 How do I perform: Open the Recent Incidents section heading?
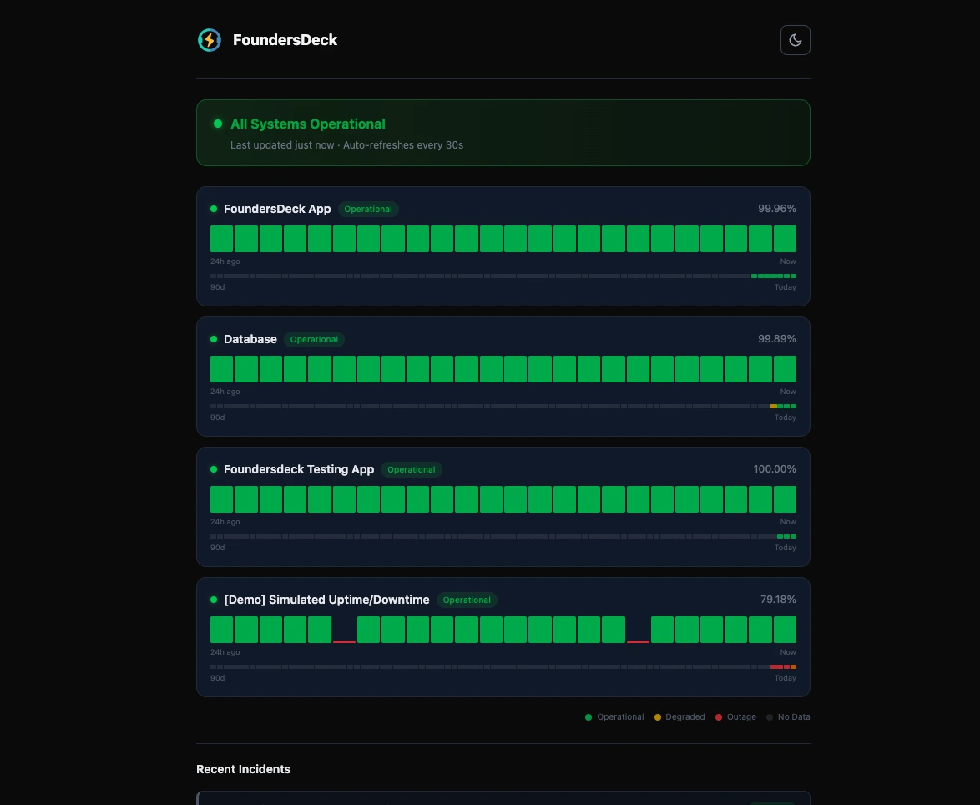pos(243,769)
